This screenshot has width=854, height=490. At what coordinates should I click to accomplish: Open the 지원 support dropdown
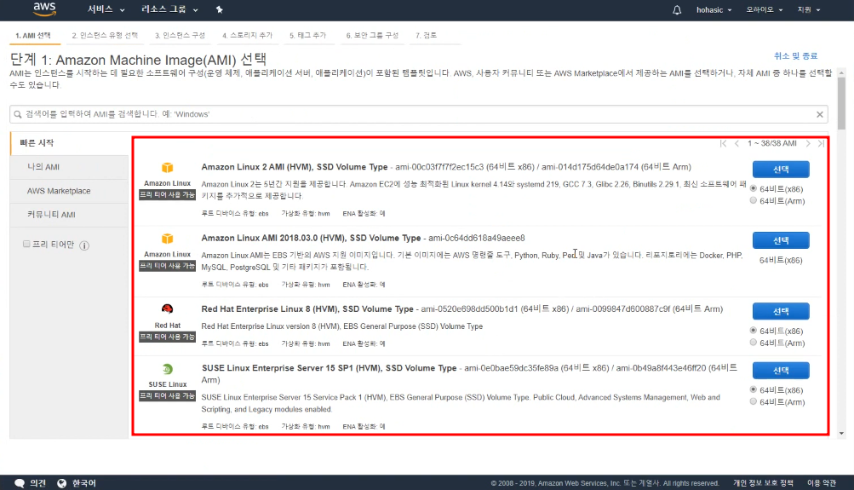[x=809, y=10]
